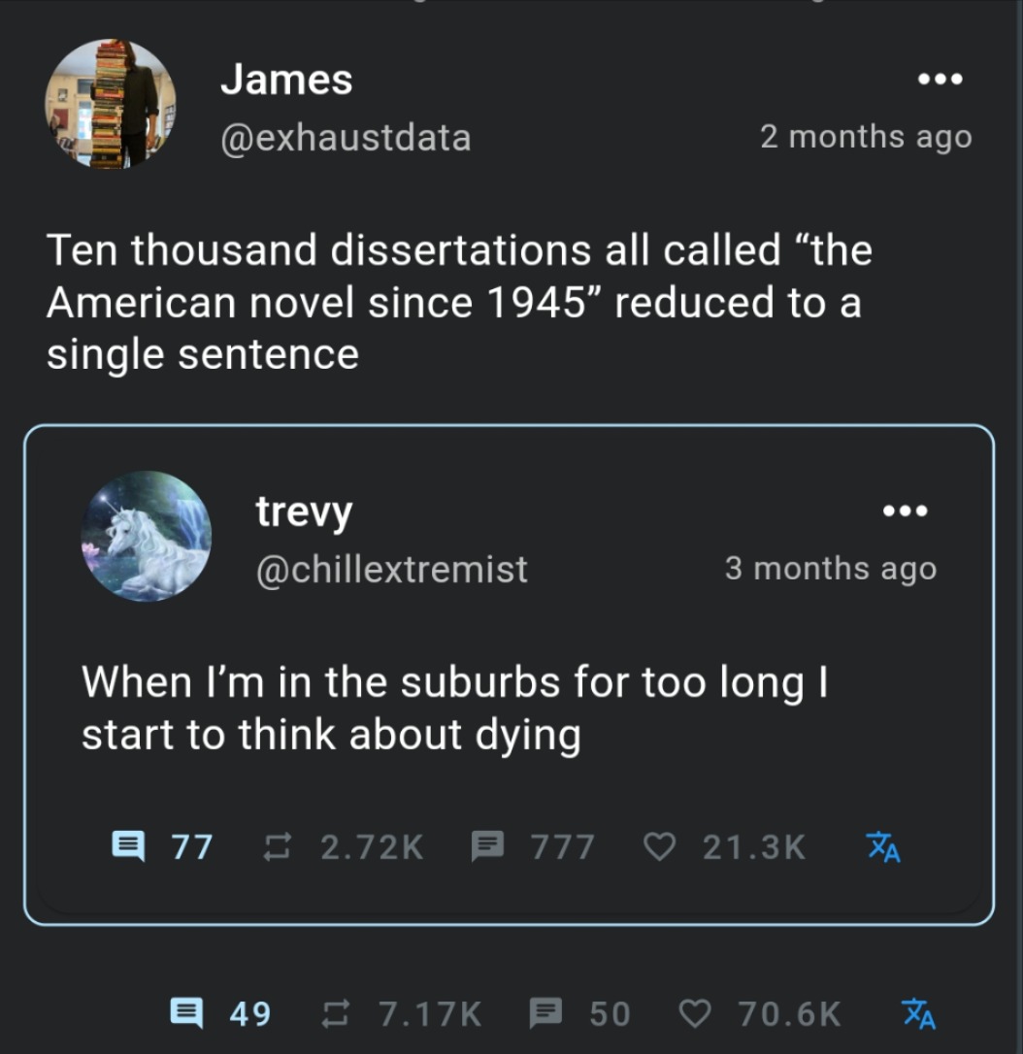Translate James's post
The image size is (1023, 1054).
916,1014
